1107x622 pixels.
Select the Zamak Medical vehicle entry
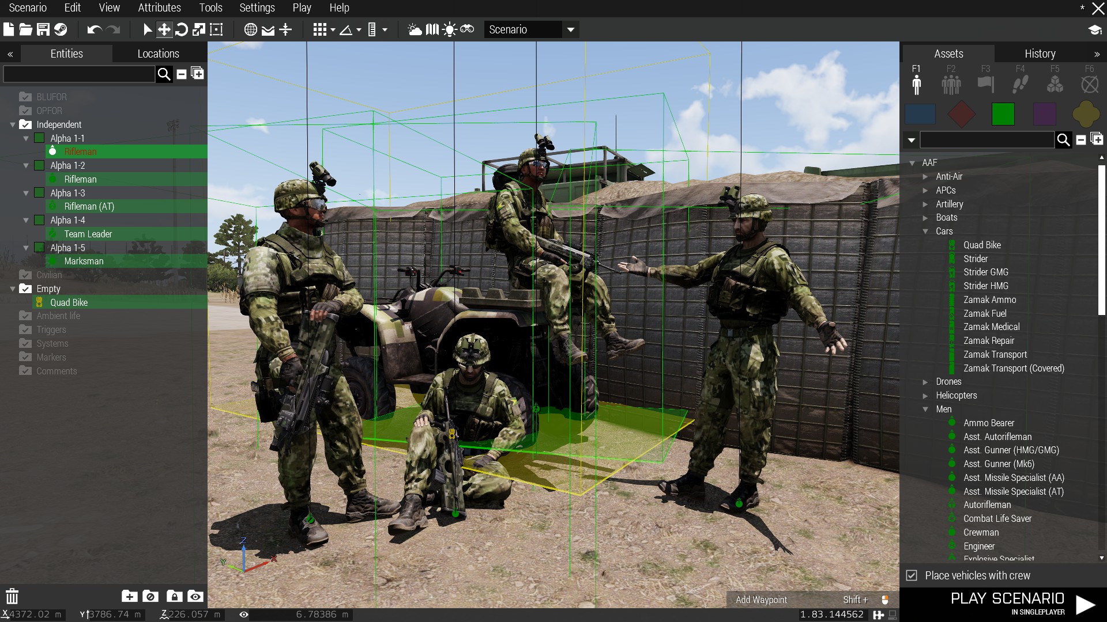click(991, 327)
